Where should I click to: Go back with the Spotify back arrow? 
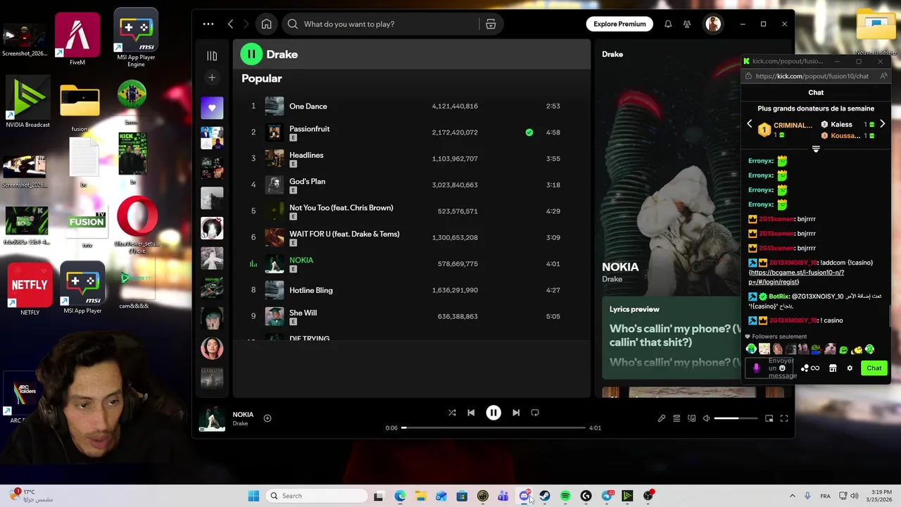[x=230, y=24]
